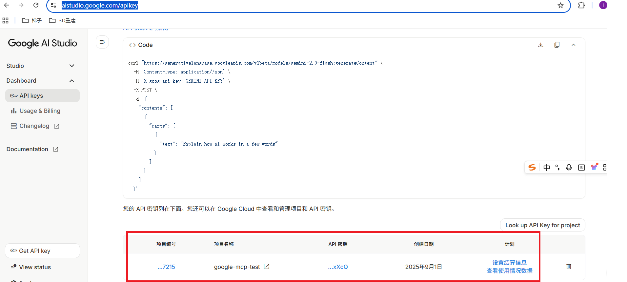Expand the Studio section

[41, 66]
